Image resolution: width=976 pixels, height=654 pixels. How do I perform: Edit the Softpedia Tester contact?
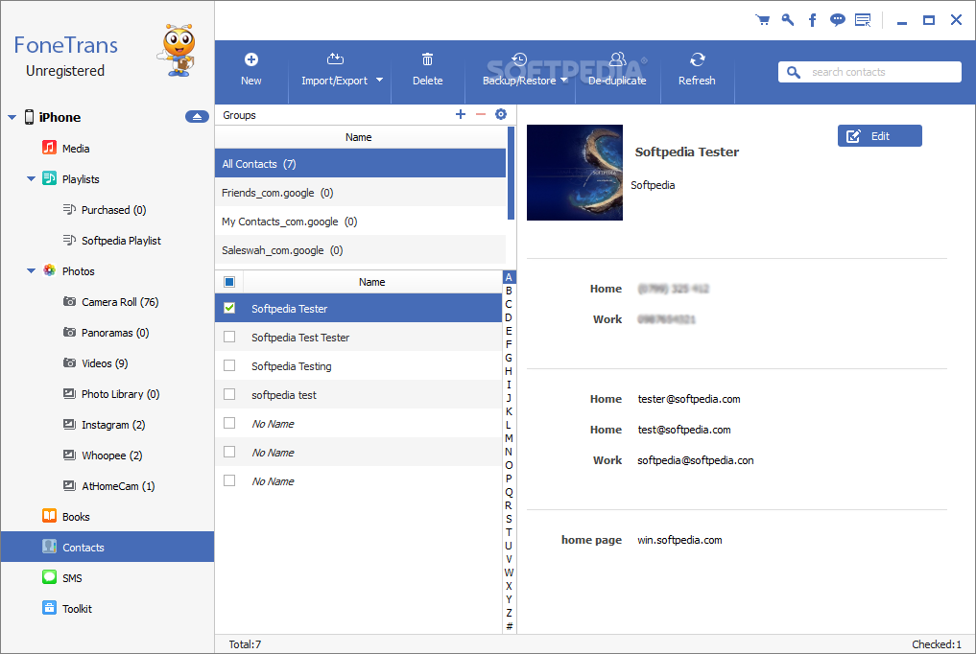tap(879, 136)
